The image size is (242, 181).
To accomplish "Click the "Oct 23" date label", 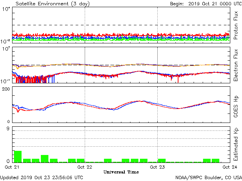I will pos(157,167).
